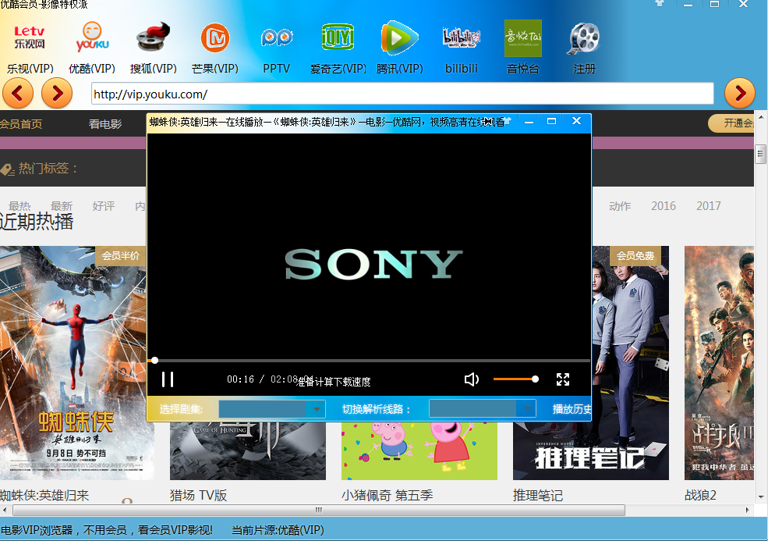Image resolution: width=768 pixels, height=541 pixels.
Task: Select the 好评 sort option
Action: [x=104, y=206]
